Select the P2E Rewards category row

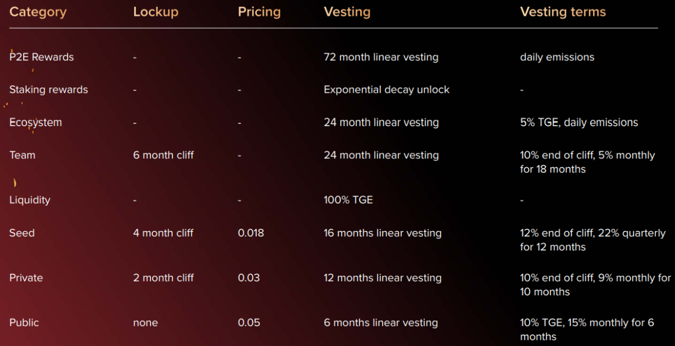pyautogui.click(x=42, y=57)
